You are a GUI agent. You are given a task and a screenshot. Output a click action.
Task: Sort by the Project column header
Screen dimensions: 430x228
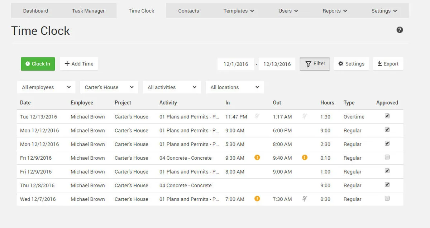coord(123,102)
